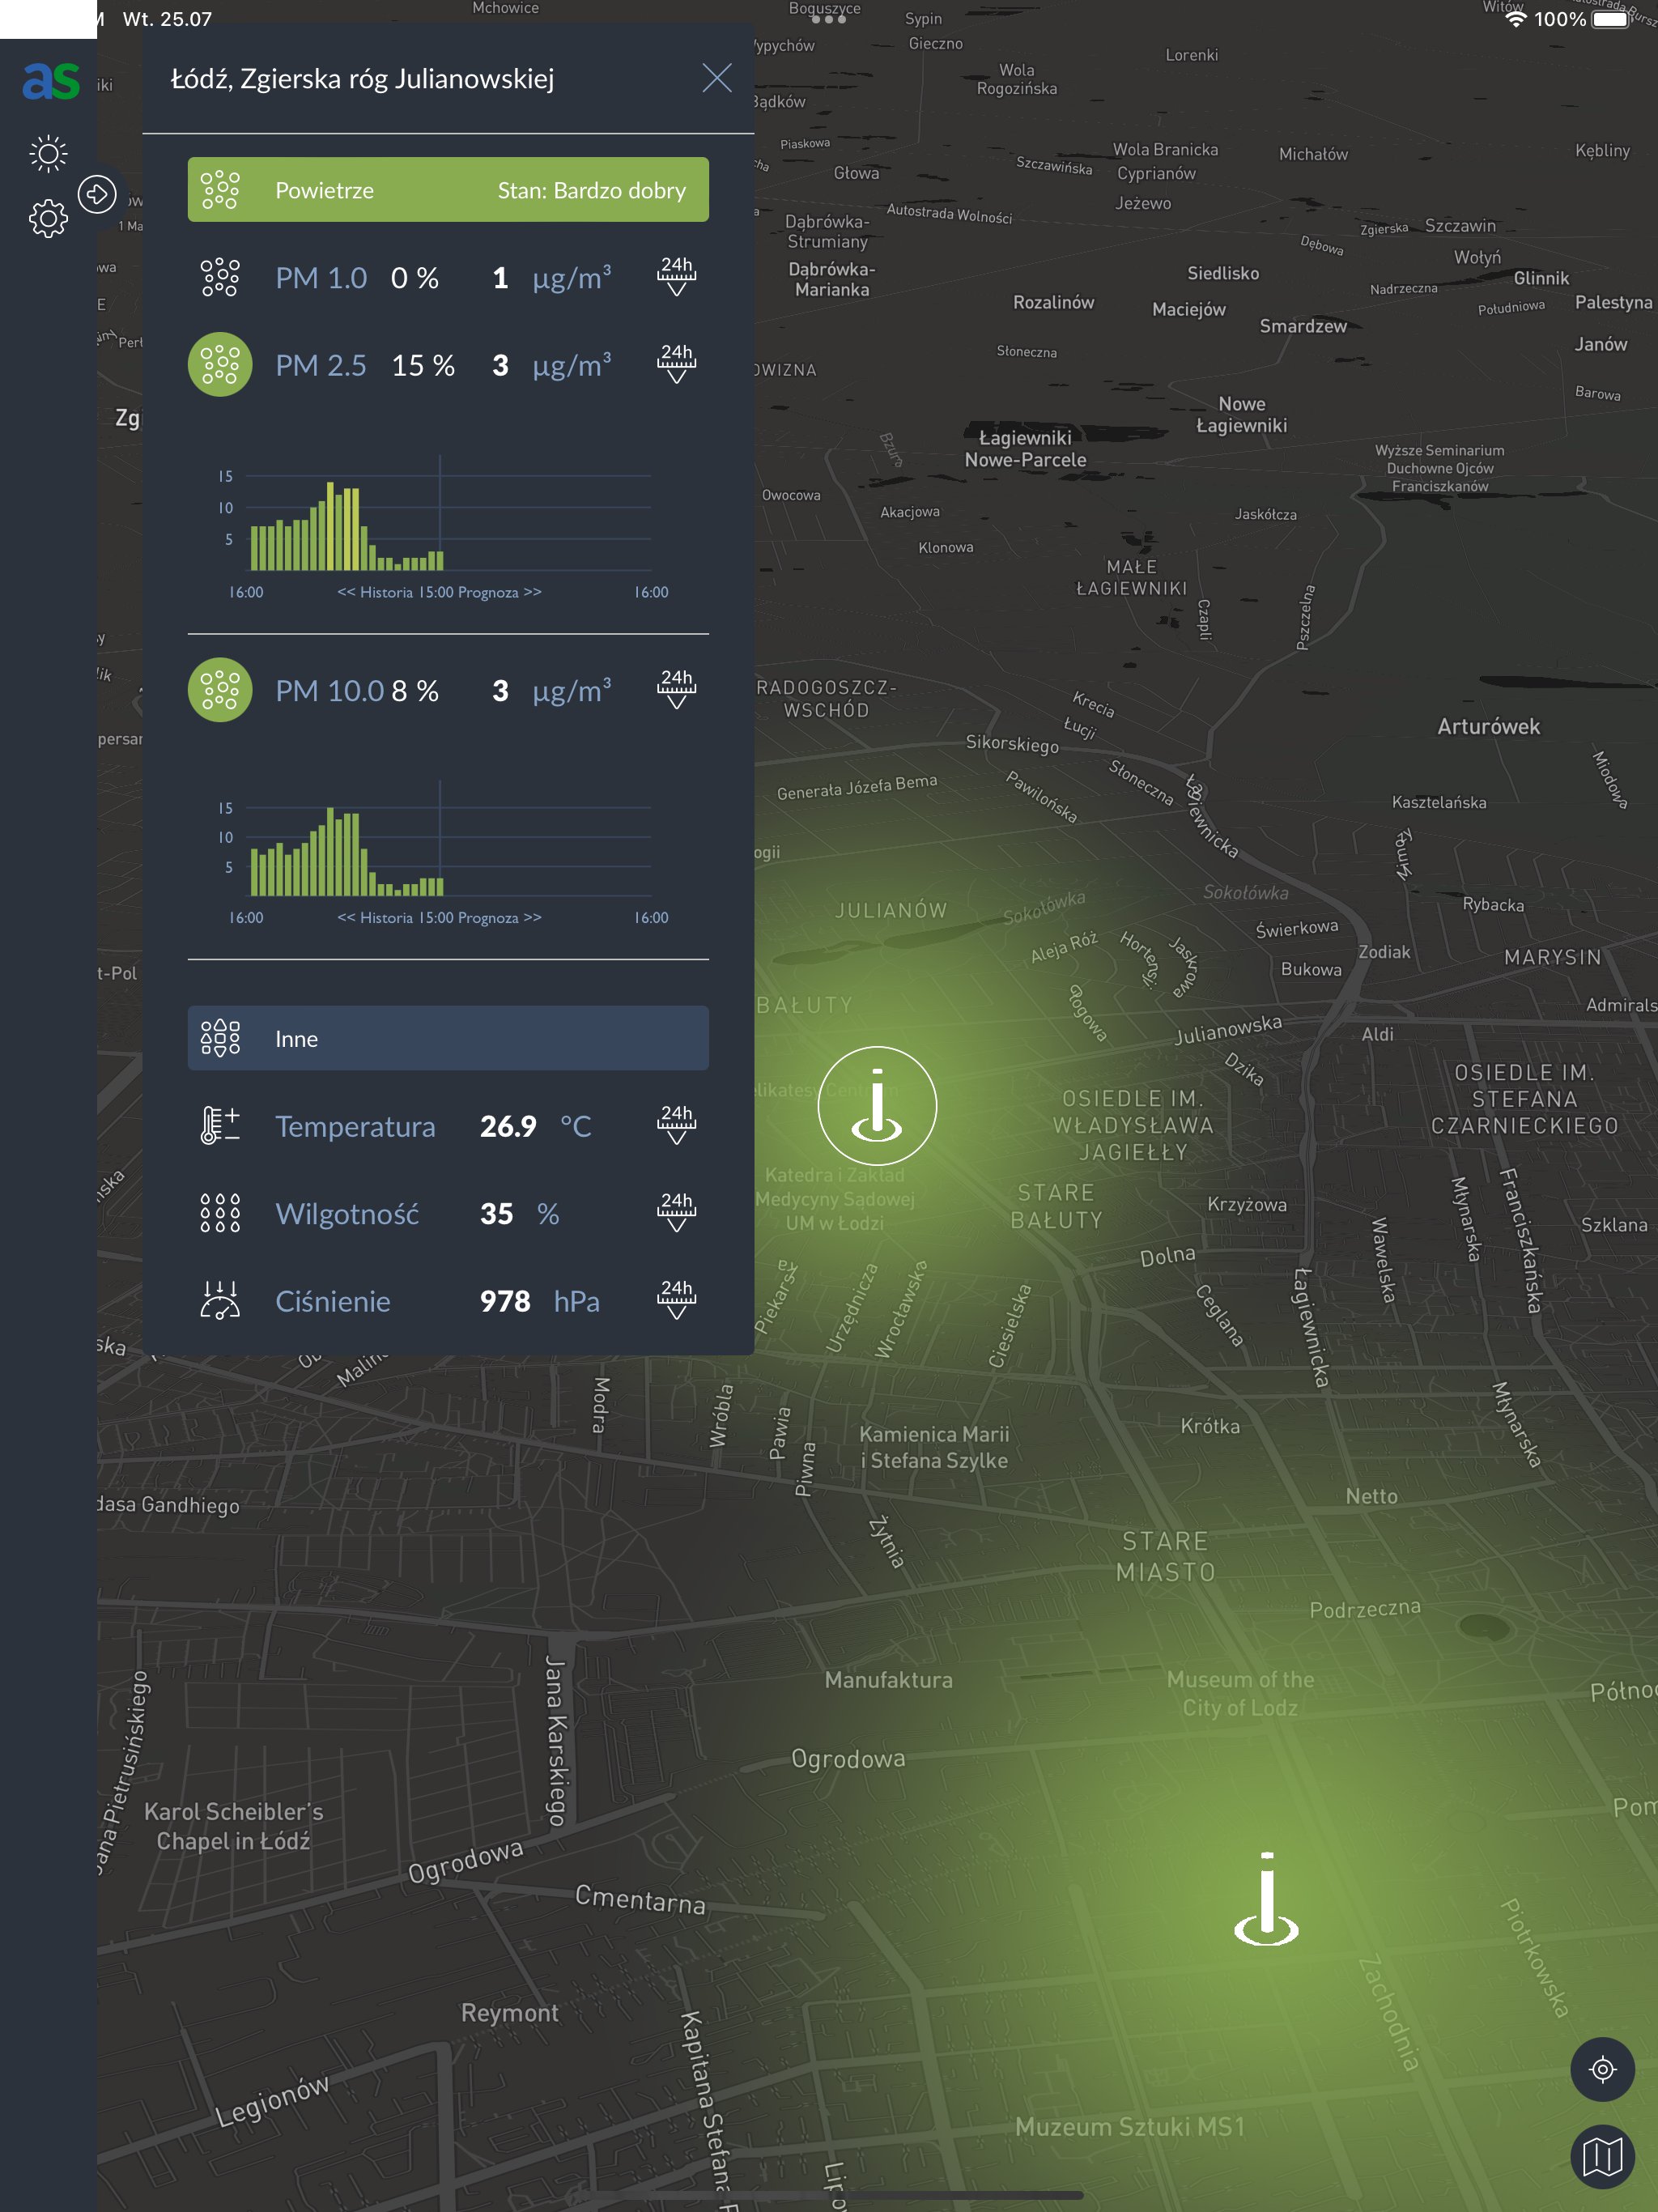Expand 24h chart for Ciśnienie
This screenshot has width=1658, height=2212.
click(x=676, y=1300)
